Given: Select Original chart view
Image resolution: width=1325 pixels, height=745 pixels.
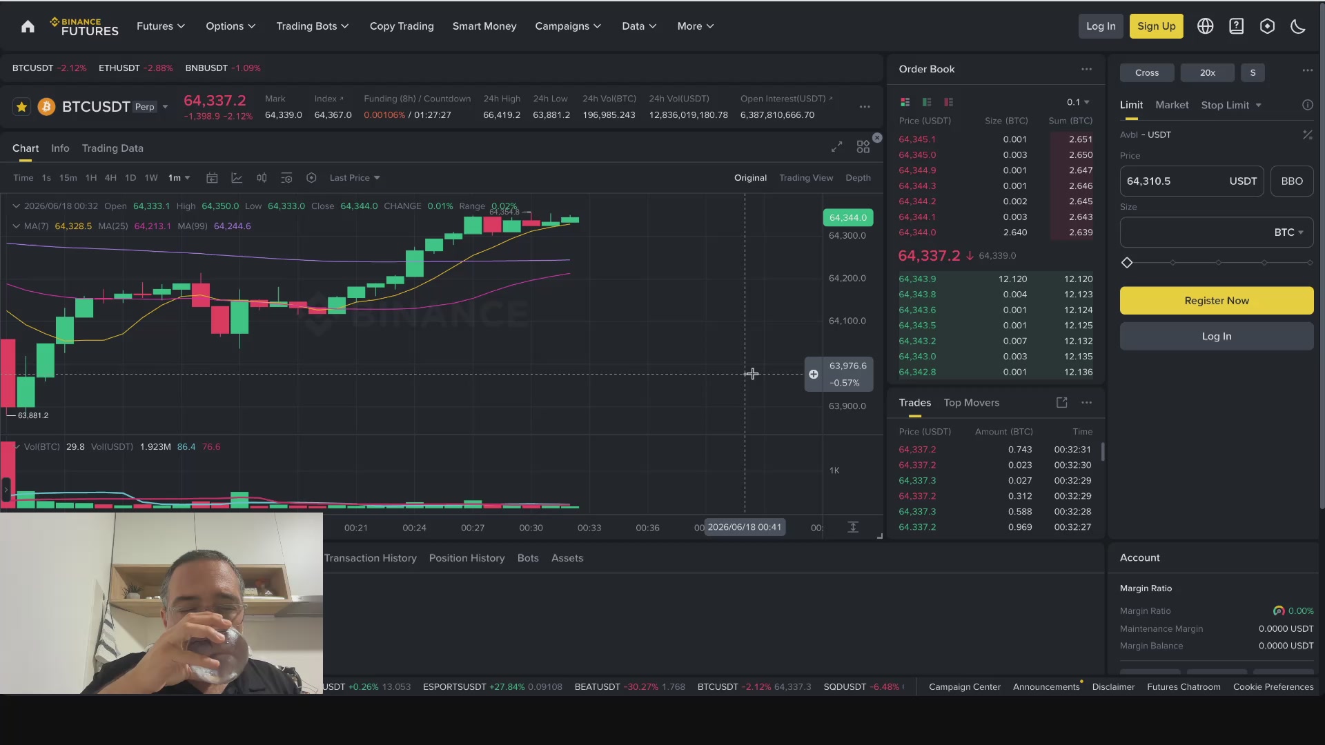Looking at the screenshot, I should coord(750,178).
